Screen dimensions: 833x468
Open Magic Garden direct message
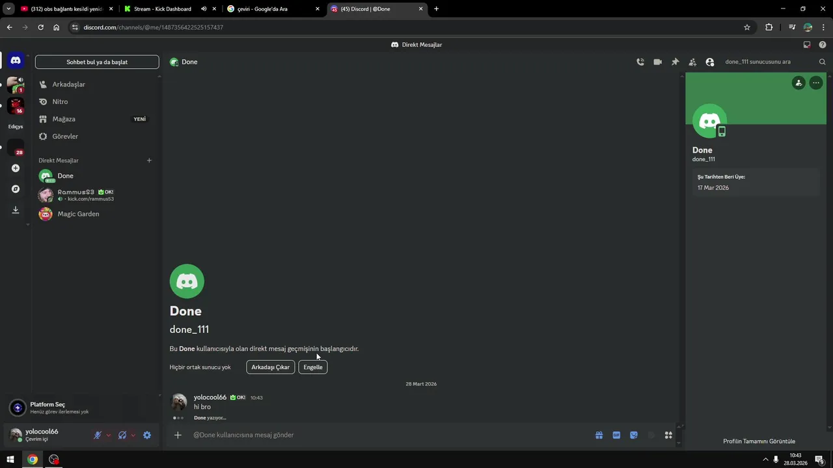coord(96,214)
